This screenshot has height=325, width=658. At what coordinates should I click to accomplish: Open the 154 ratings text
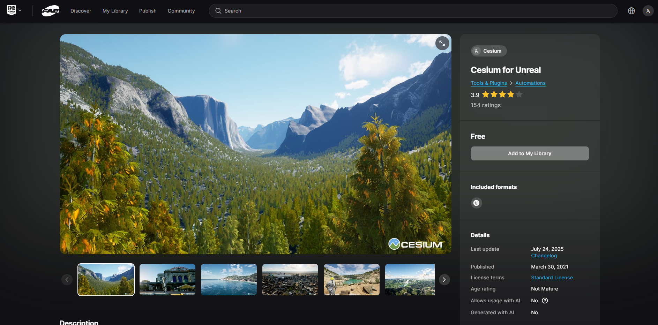tap(486, 105)
